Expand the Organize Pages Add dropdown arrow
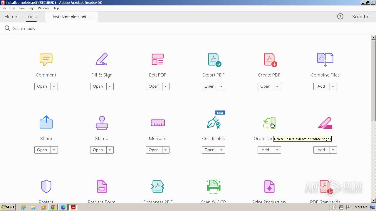Screen dimensions: 376x211 pos(277,150)
